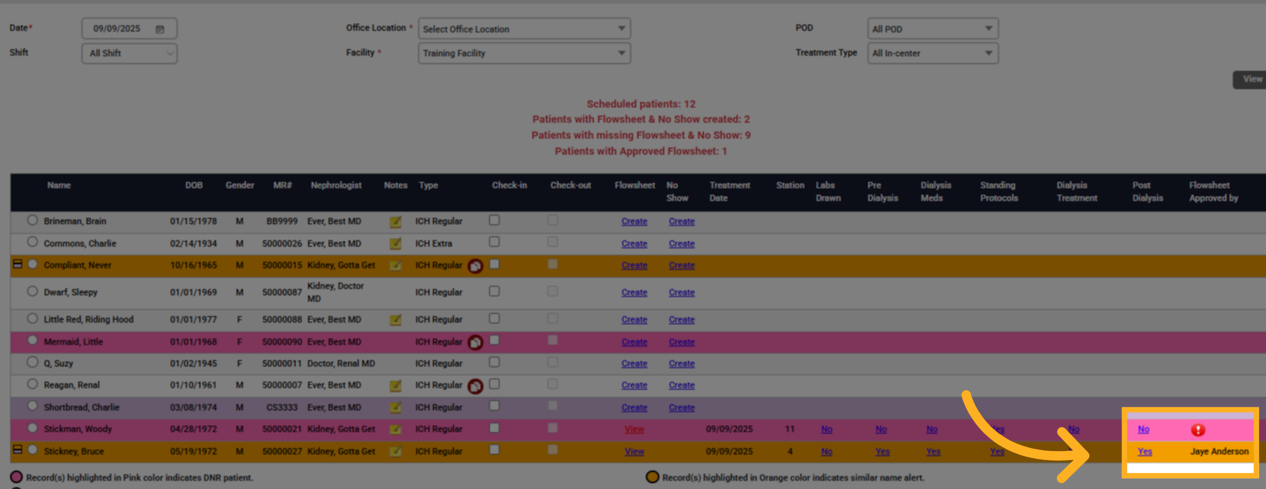The height and width of the screenshot is (489, 1266).
Task: Click the Date field showing 09/09/2025
Action: tap(130, 28)
